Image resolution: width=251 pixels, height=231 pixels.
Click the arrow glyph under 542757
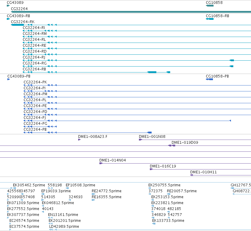(169, 218)
